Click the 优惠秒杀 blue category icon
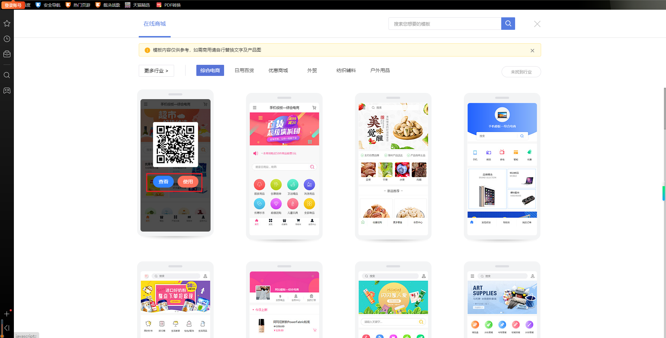The width and height of the screenshot is (666, 338). [259, 204]
